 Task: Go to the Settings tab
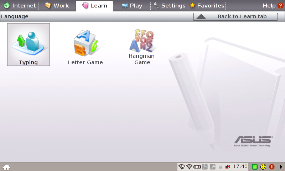pos(170,6)
